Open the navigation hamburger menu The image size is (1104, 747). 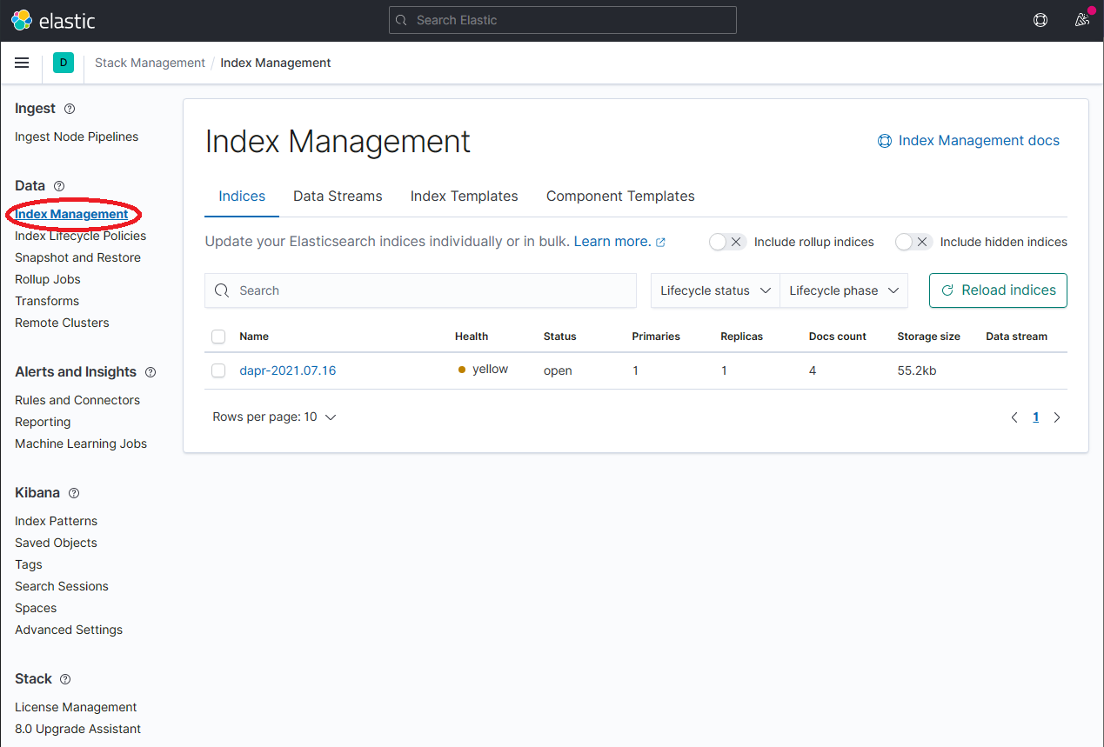(x=22, y=62)
